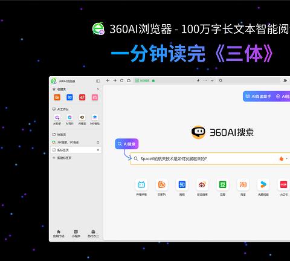Open the Douban shortcut icon
The height and width of the screenshot is (261, 290).
(223, 184)
